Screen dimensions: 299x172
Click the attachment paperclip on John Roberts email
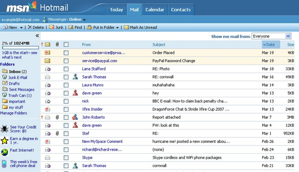[57, 117]
